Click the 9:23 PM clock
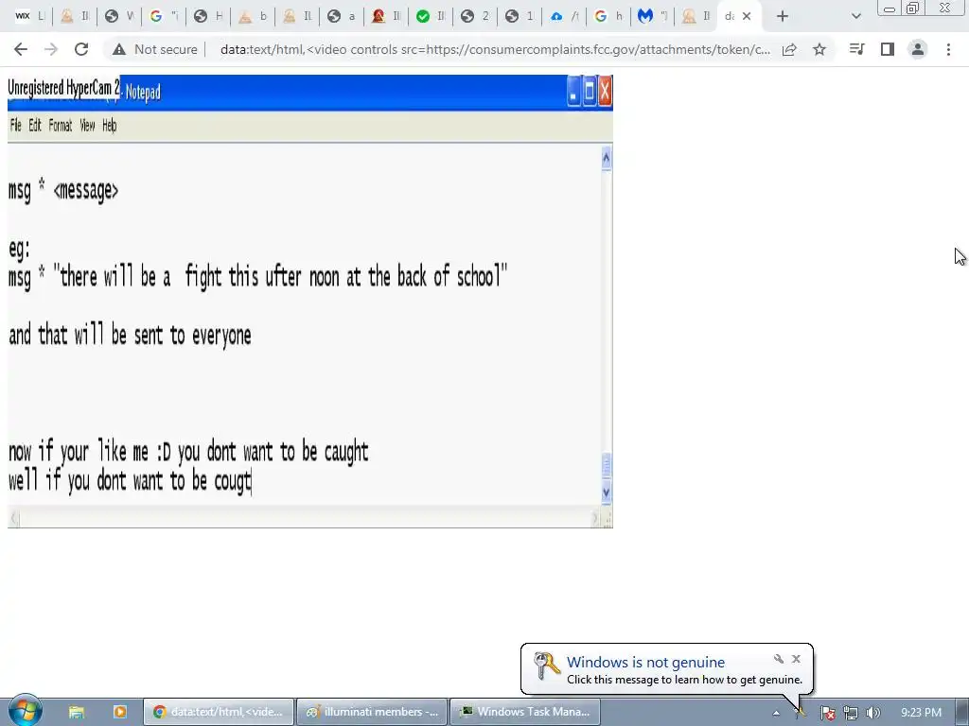969x726 pixels. point(921,713)
